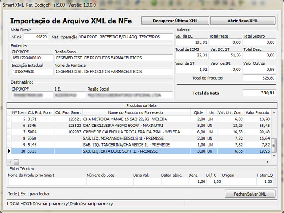Click the Total Frete value field
This screenshot has height=213, width=284.
pyautogui.click(x=225, y=42)
